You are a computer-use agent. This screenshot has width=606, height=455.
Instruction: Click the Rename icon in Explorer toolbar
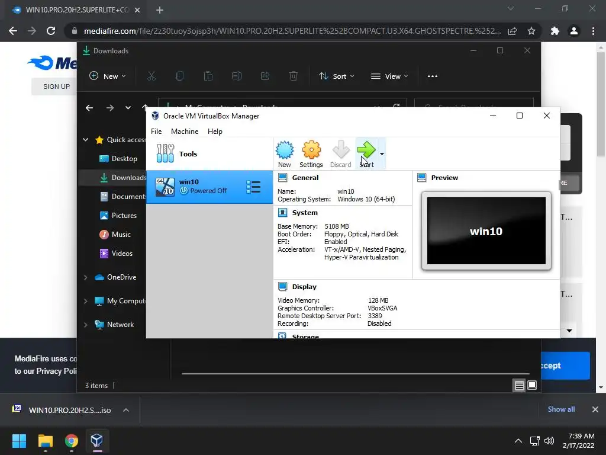(237, 76)
